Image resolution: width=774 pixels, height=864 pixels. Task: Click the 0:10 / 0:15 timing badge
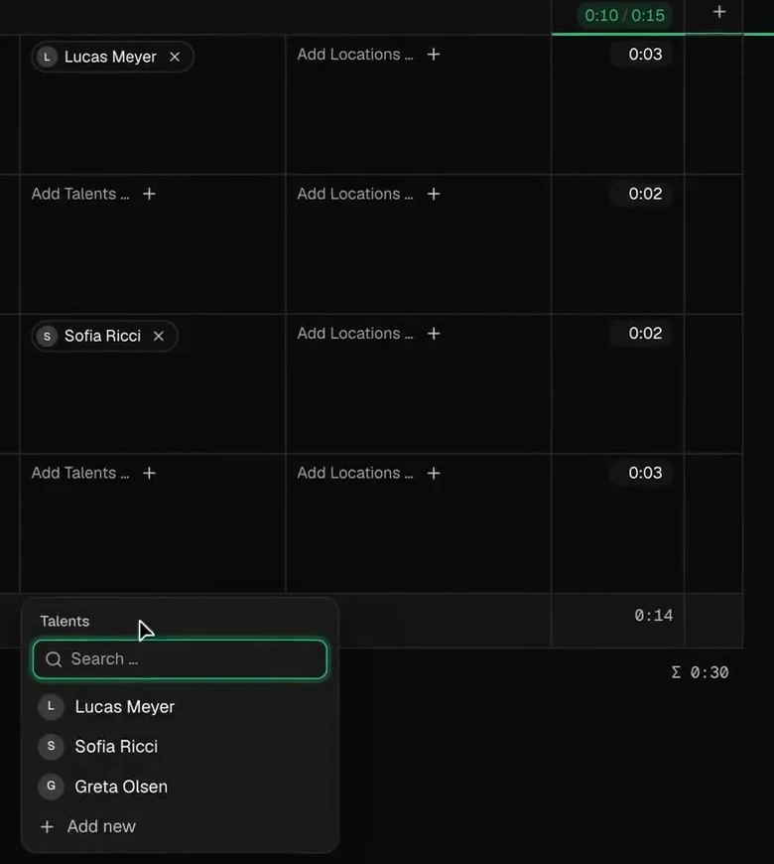tap(624, 15)
